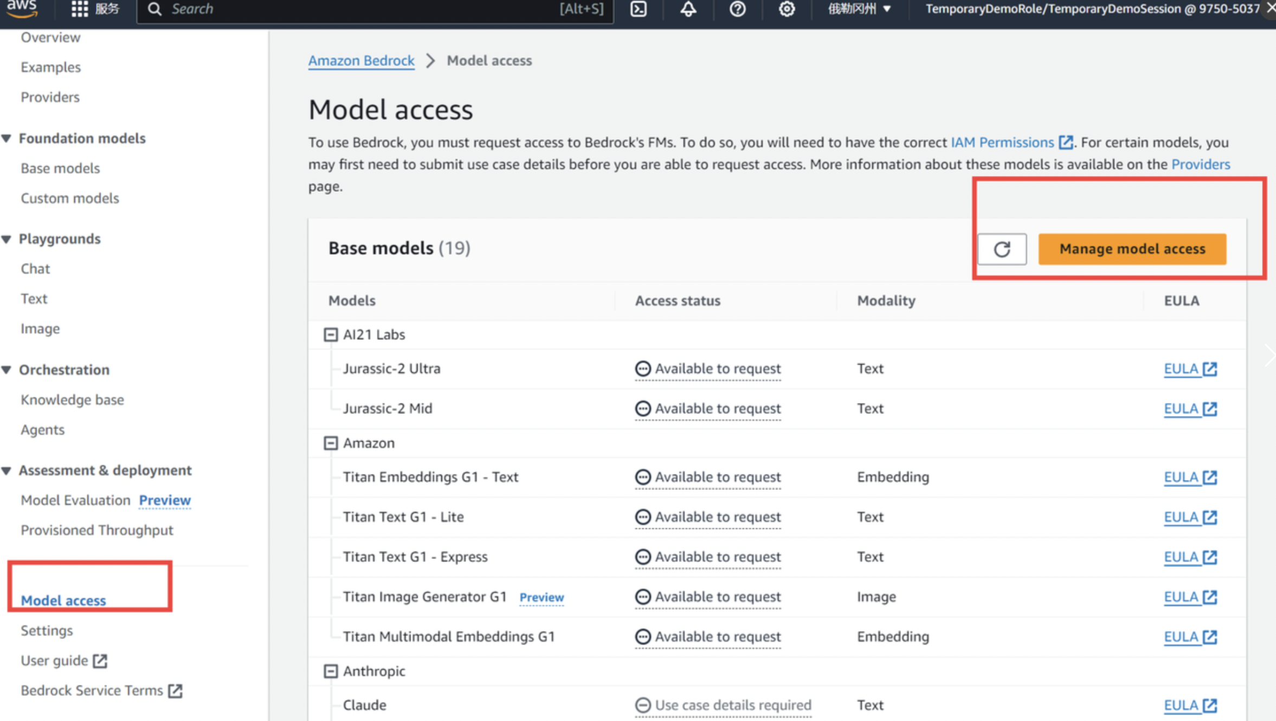Click status icon for Jurassic-2 Ultra
Screen dimensions: 1276x721
pyautogui.click(x=642, y=369)
